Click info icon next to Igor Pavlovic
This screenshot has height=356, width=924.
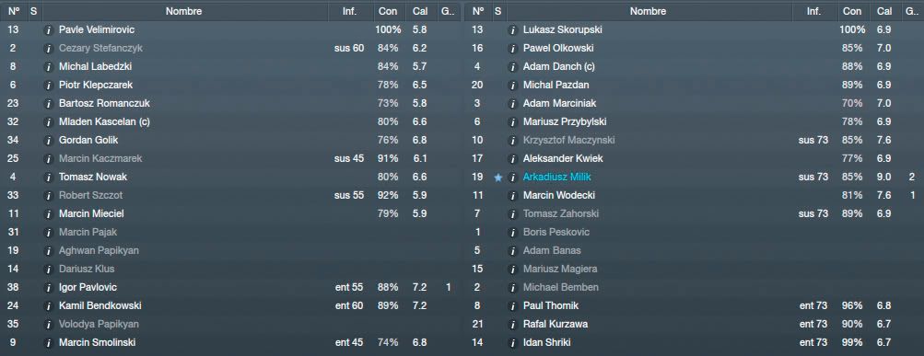pos(49,288)
